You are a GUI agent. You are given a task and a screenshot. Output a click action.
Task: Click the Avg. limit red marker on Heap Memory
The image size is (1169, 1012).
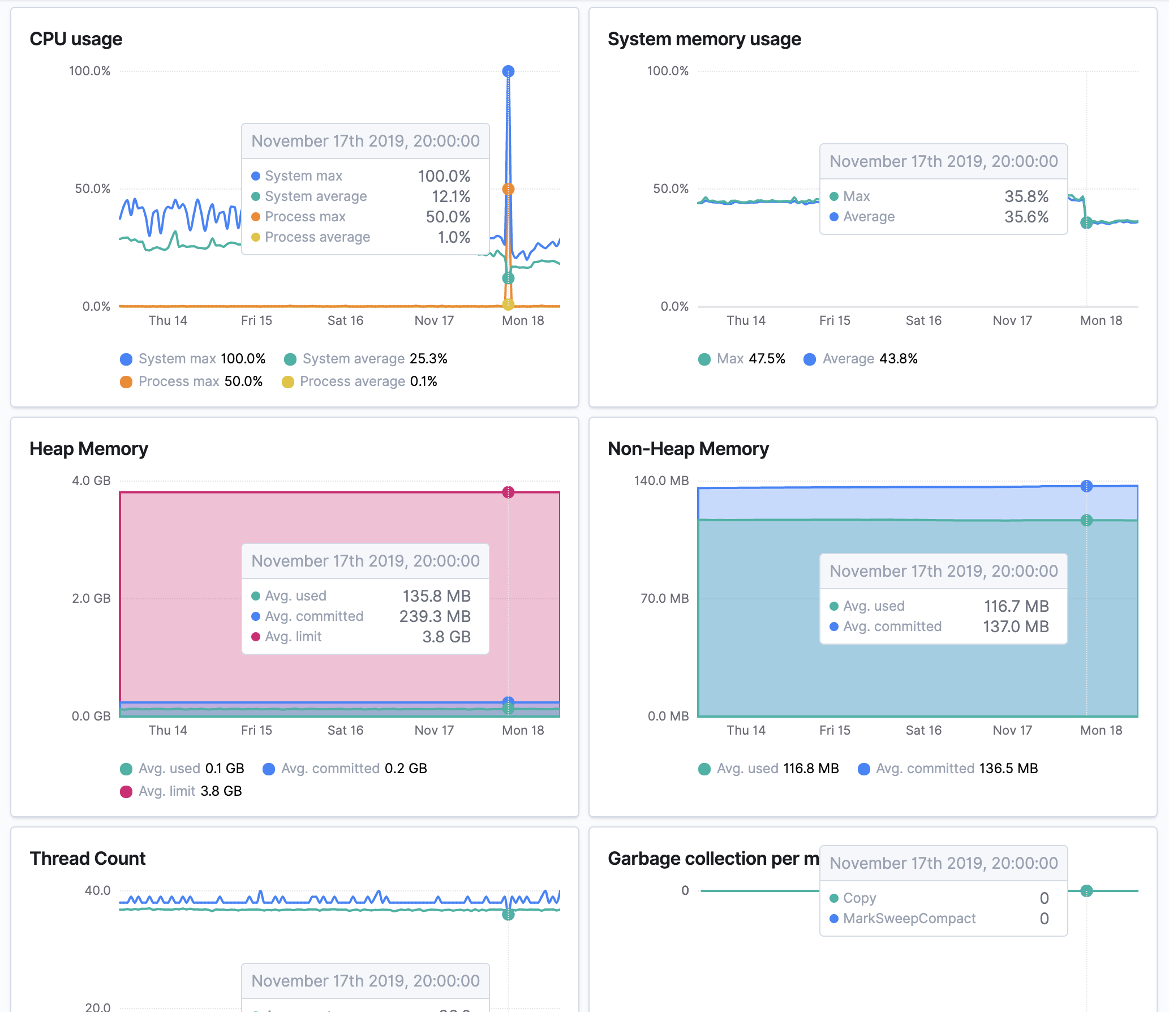tap(508, 492)
